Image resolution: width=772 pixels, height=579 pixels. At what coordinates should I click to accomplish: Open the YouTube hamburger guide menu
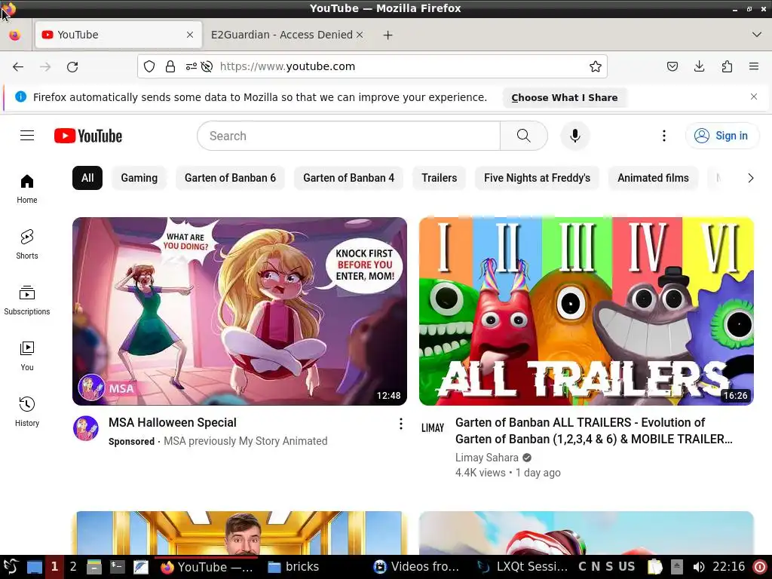pyautogui.click(x=27, y=136)
